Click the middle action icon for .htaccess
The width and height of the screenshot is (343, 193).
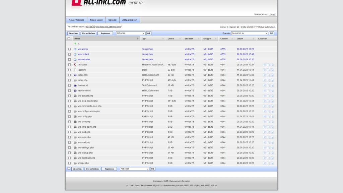click(x=268, y=65)
